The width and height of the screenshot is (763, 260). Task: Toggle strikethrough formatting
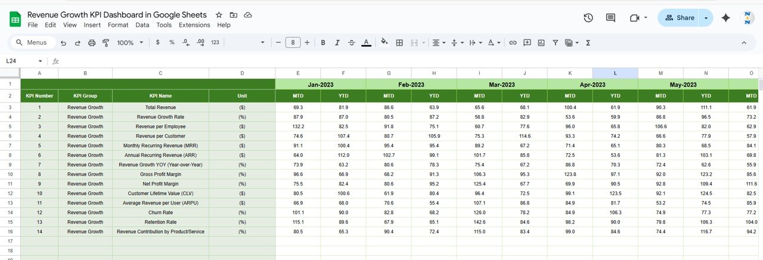352,43
